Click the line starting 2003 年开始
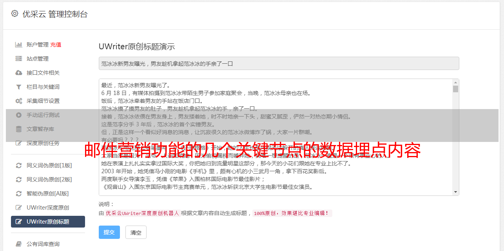 (x=214, y=171)
